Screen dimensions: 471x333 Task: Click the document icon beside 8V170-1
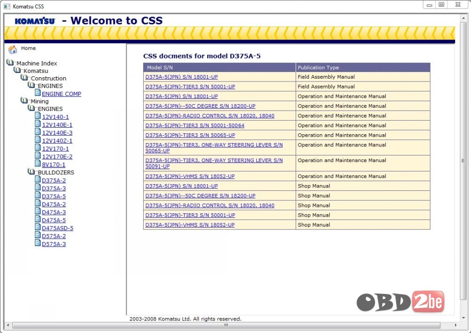coord(38,163)
